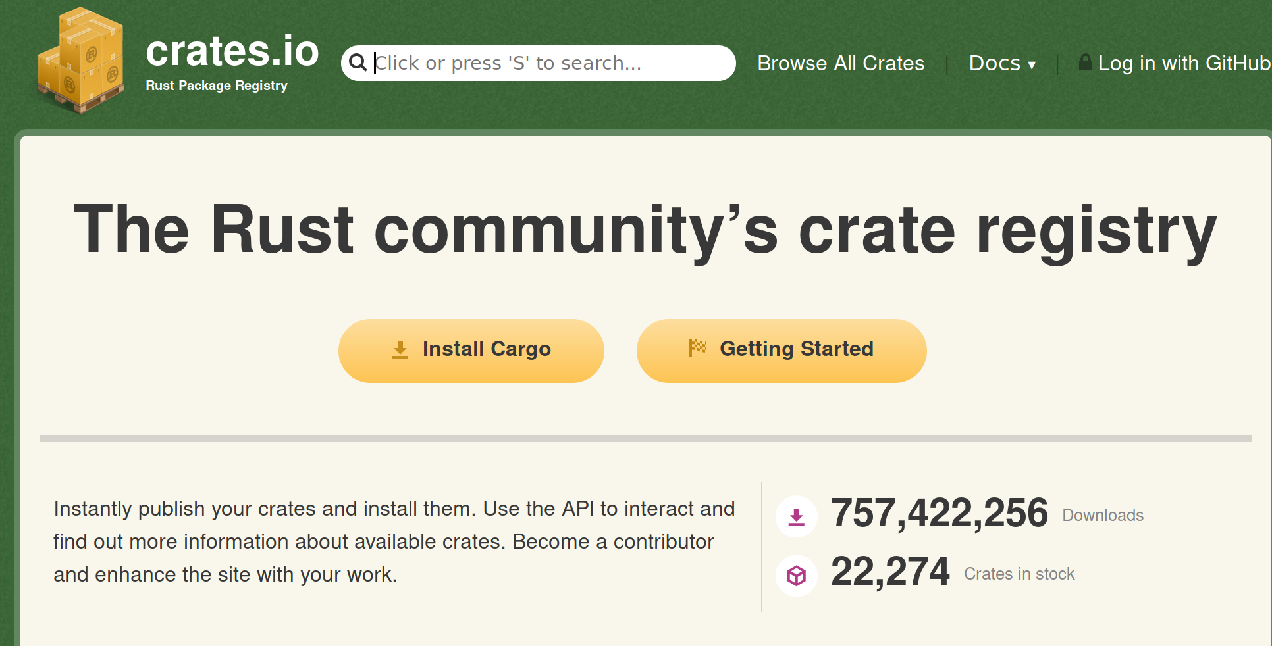Click the checkered flag icon on Getting Started

[x=697, y=347]
